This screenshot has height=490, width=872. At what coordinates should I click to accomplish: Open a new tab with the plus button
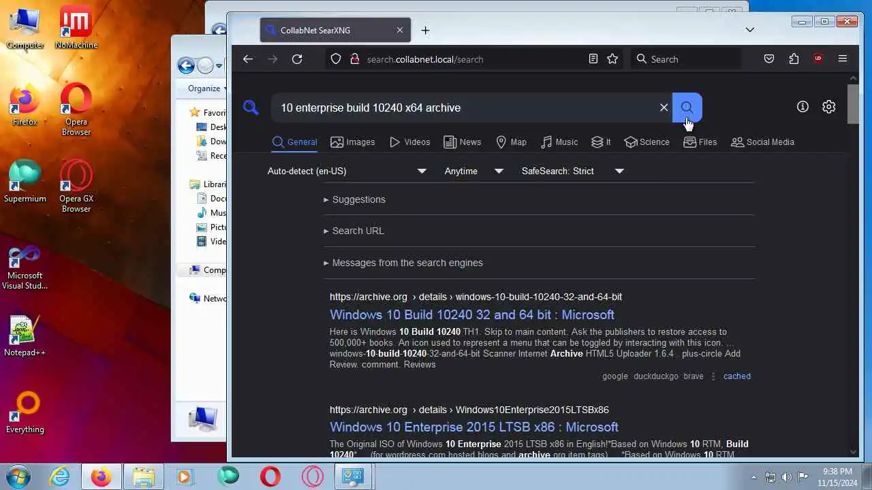click(x=425, y=30)
